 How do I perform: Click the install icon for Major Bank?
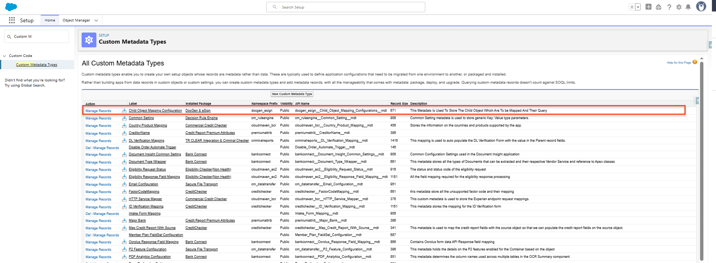[124, 220]
